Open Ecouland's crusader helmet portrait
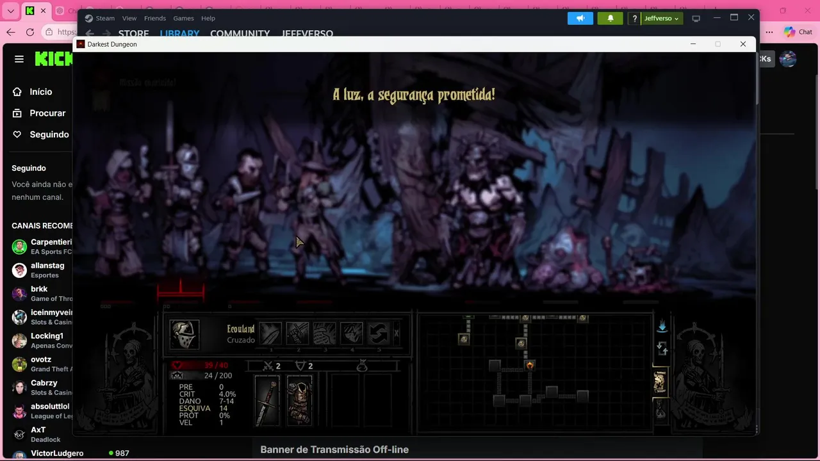Image resolution: width=820 pixels, height=461 pixels. pos(184,334)
